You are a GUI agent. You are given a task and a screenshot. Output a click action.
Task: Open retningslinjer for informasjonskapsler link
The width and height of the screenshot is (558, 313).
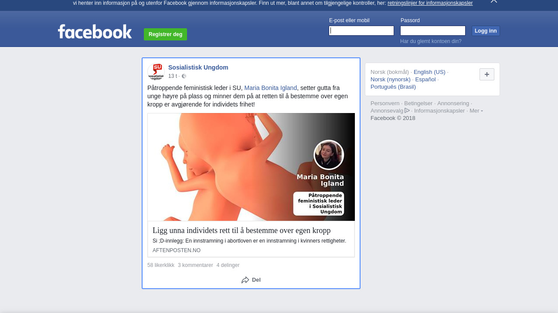(430, 3)
